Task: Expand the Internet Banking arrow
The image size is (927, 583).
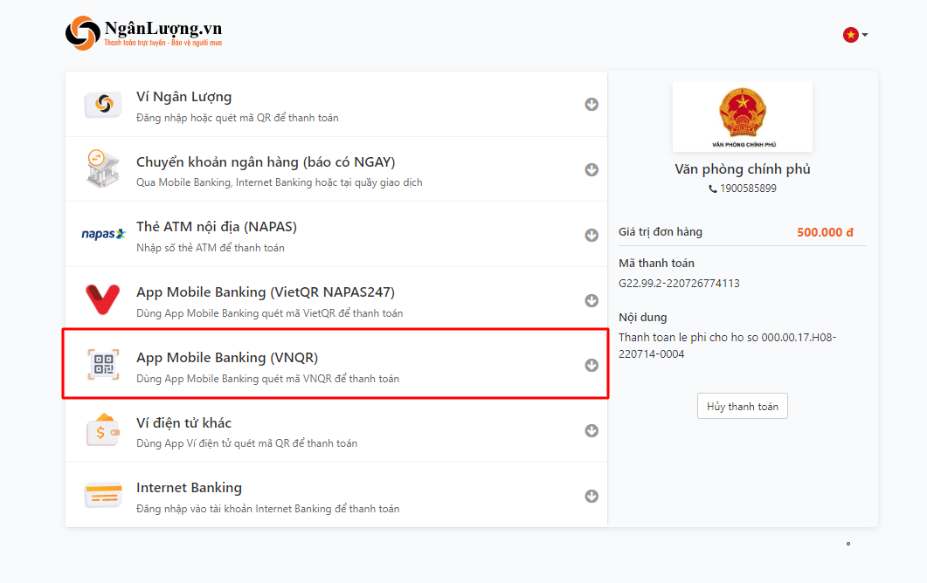Action: 591,497
